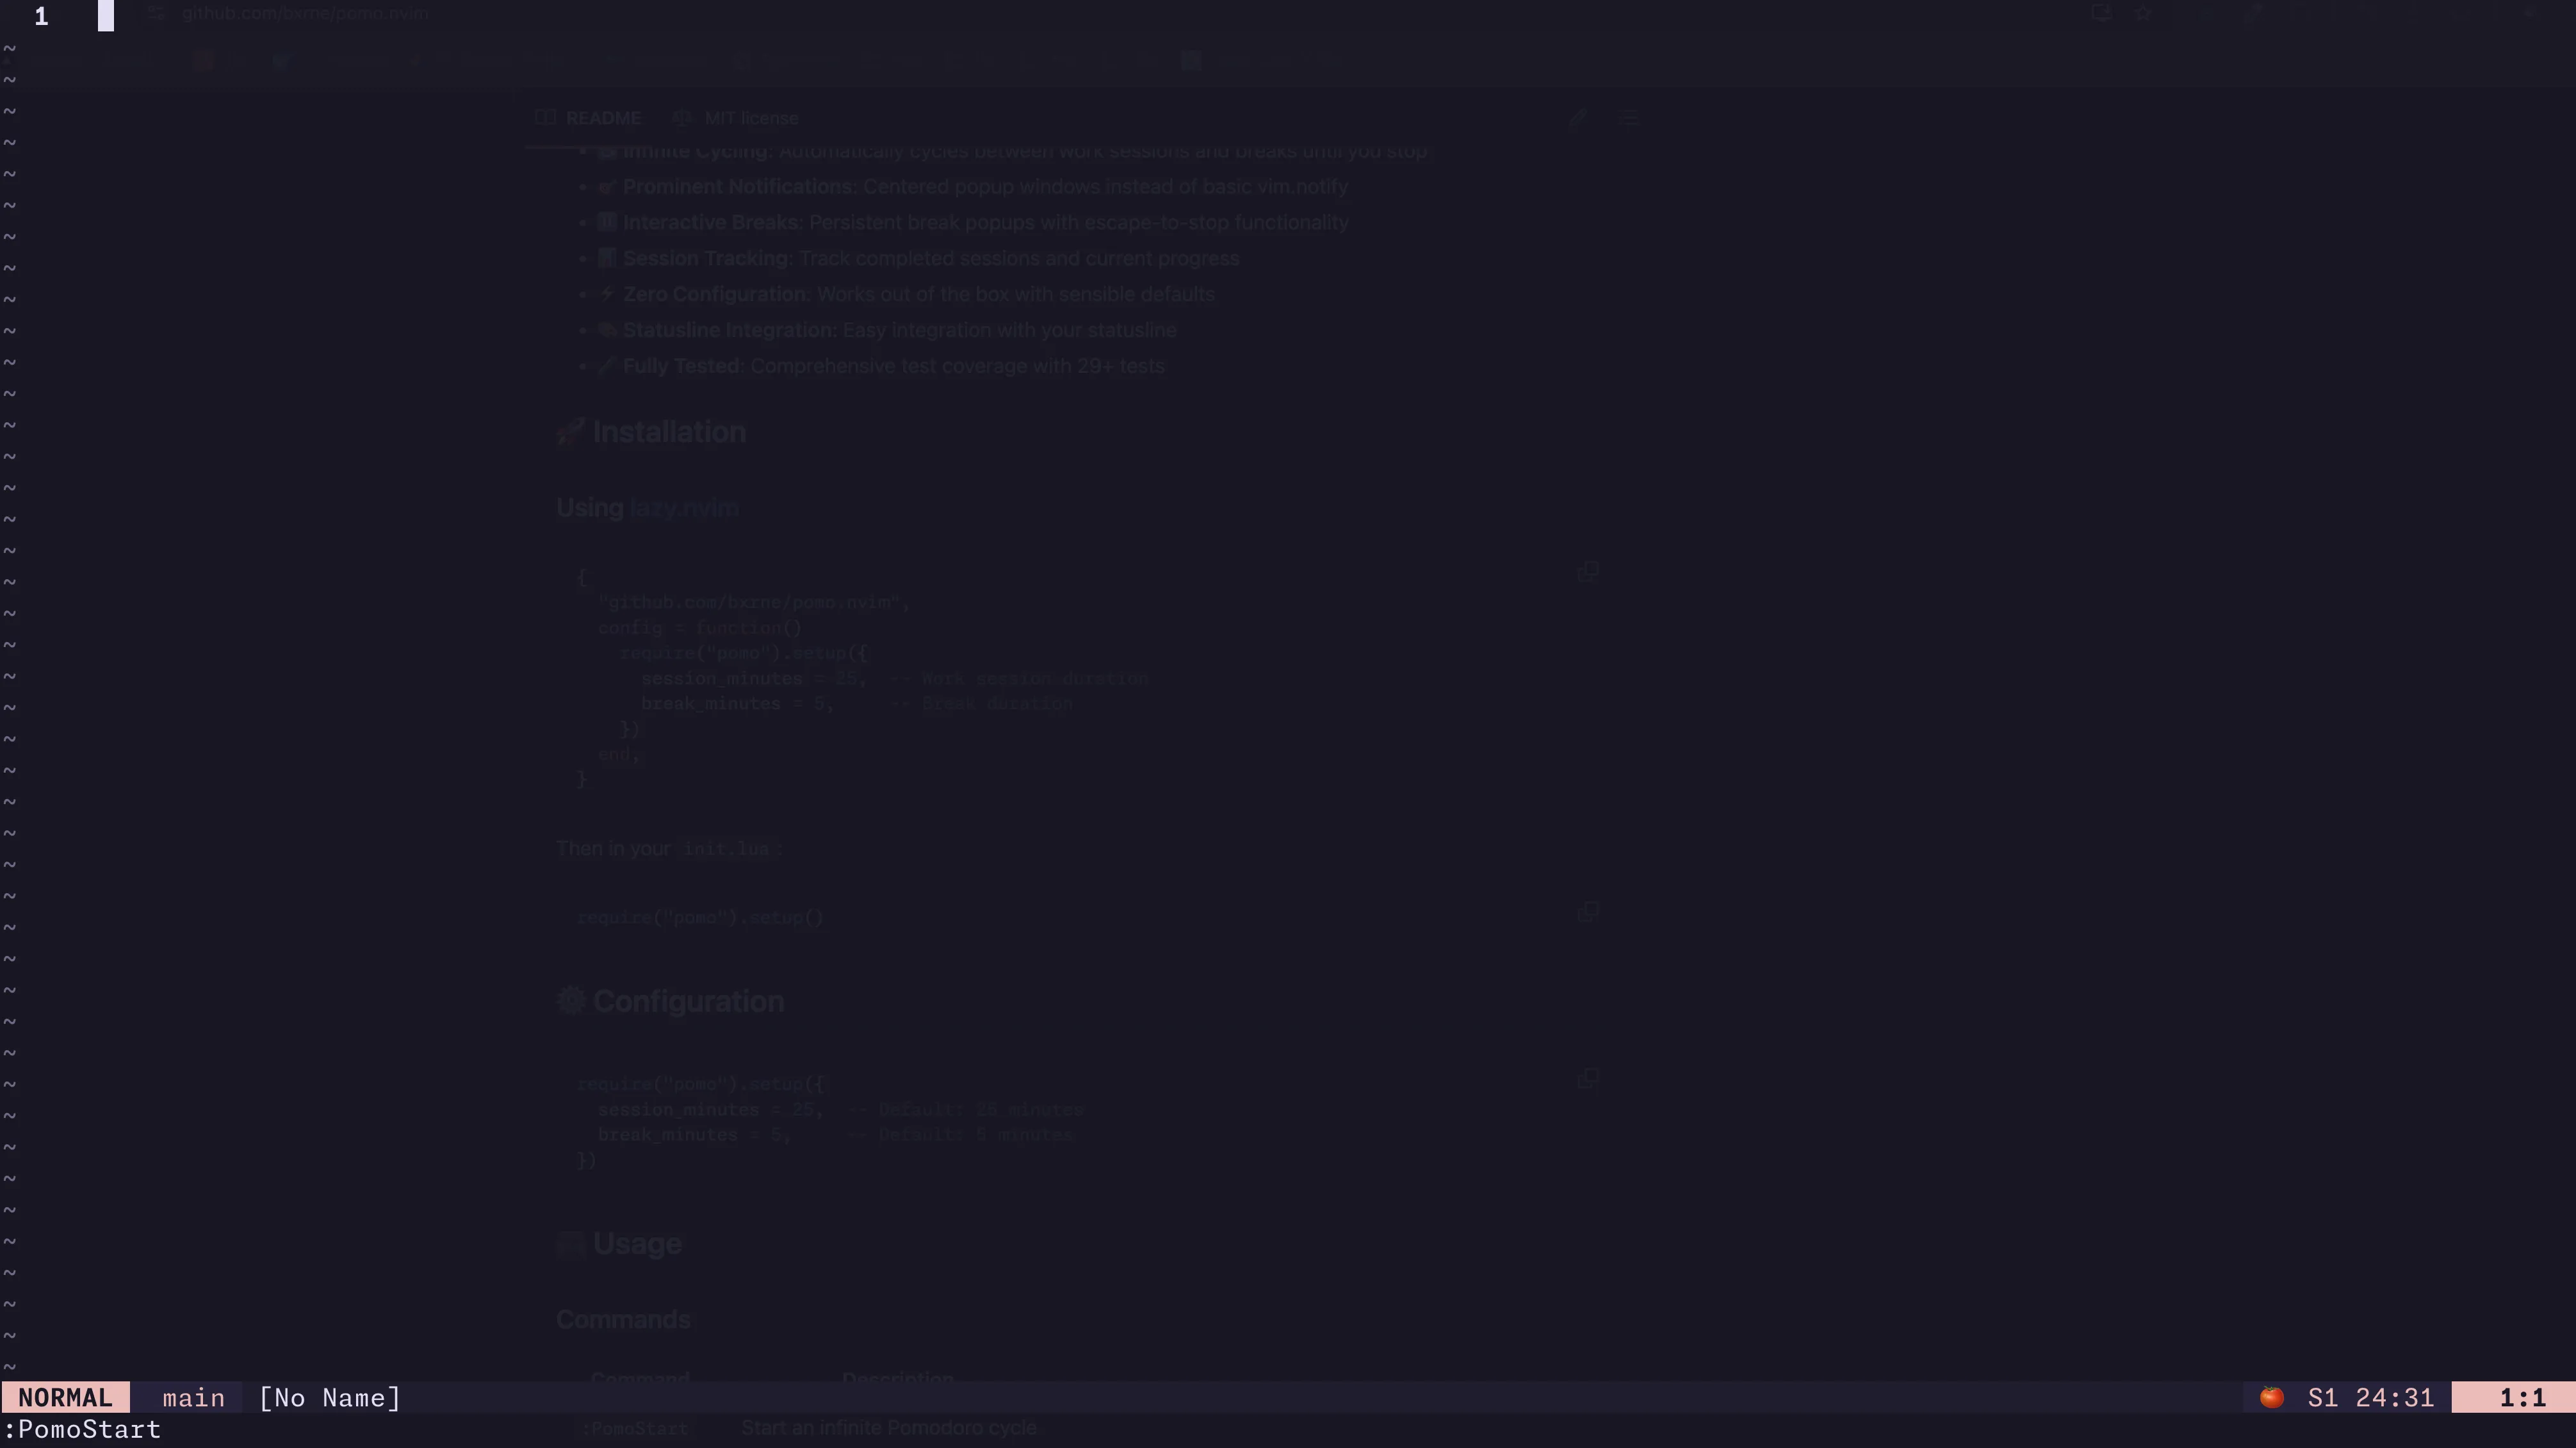Click copy icon beside require pomo setup line
The image size is (2576, 1448).
(x=1587, y=912)
